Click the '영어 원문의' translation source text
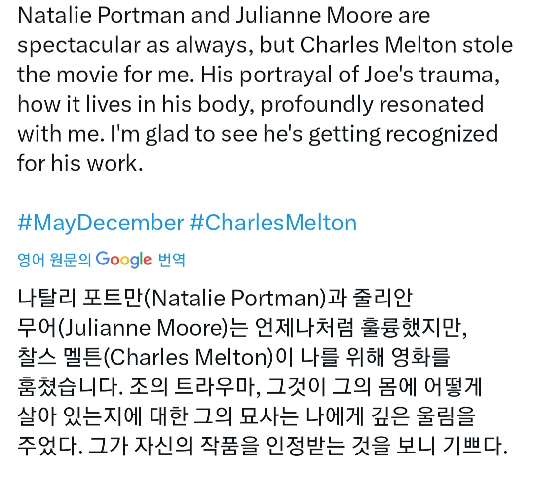 pyautogui.click(x=54, y=260)
